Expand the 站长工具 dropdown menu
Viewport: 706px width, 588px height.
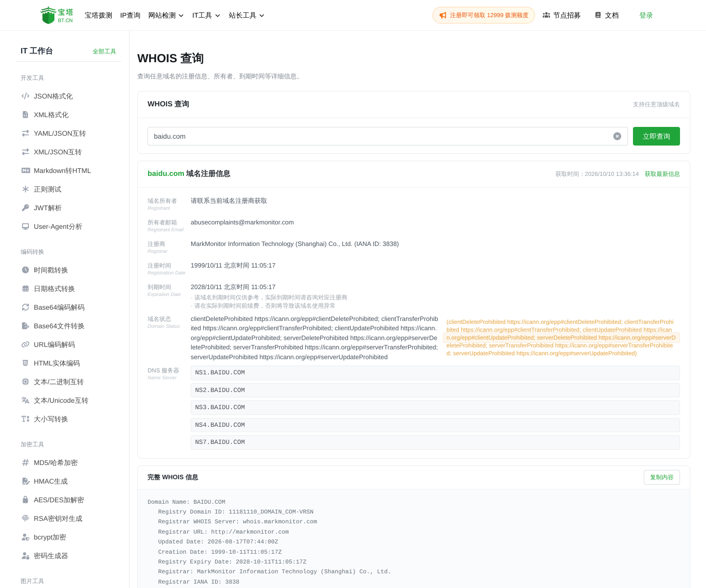(x=247, y=15)
